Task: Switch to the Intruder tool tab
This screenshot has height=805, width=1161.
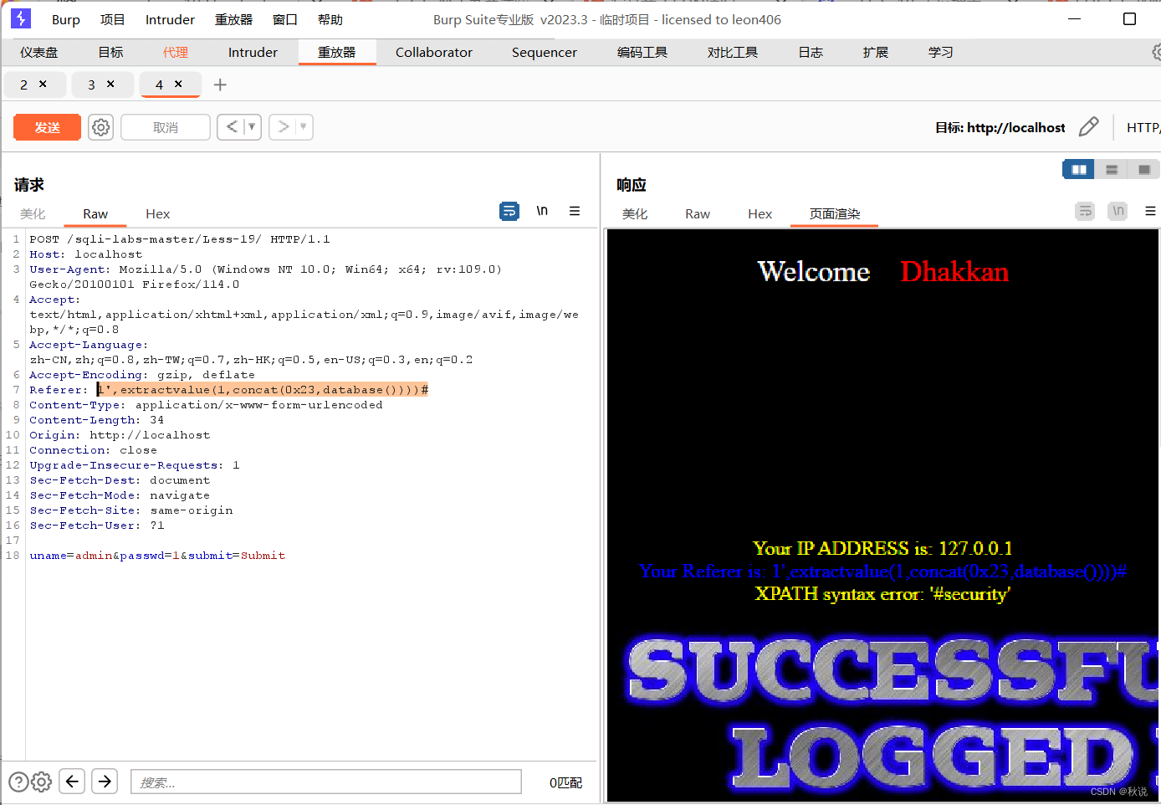Action: pos(253,52)
